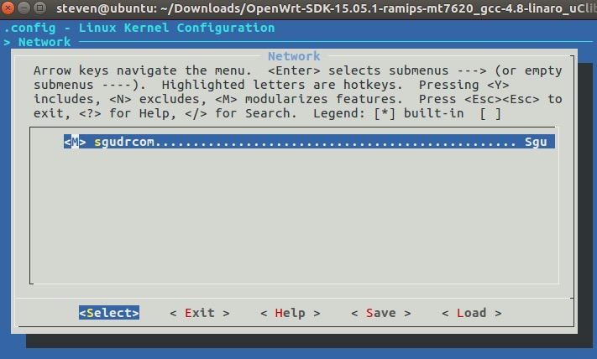Toggle the <M> state of sgudrcom
Viewport: 597px width, 359px height.
pyautogui.click(x=75, y=142)
